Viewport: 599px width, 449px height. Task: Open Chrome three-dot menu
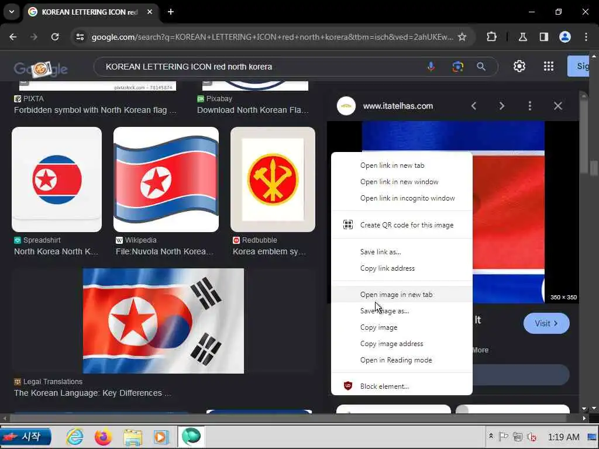pos(586,37)
